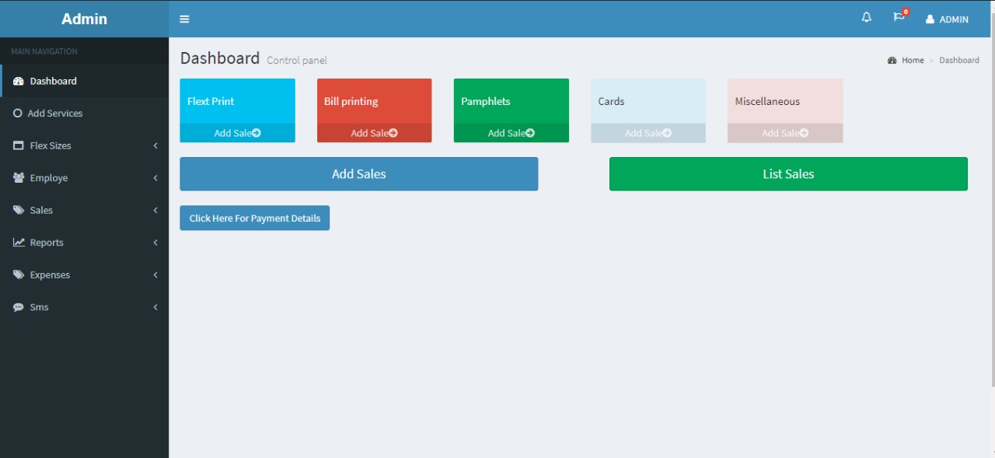Open Add Services in the sidebar
Image resolution: width=995 pixels, height=458 pixels.
54,114
